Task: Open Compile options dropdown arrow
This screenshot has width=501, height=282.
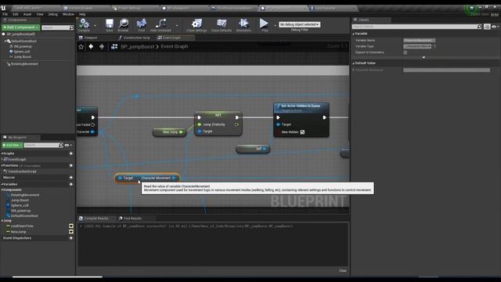Action: tap(95, 26)
